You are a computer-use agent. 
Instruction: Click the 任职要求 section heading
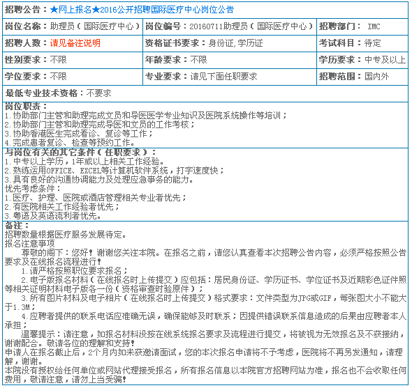(x=80, y=152)
